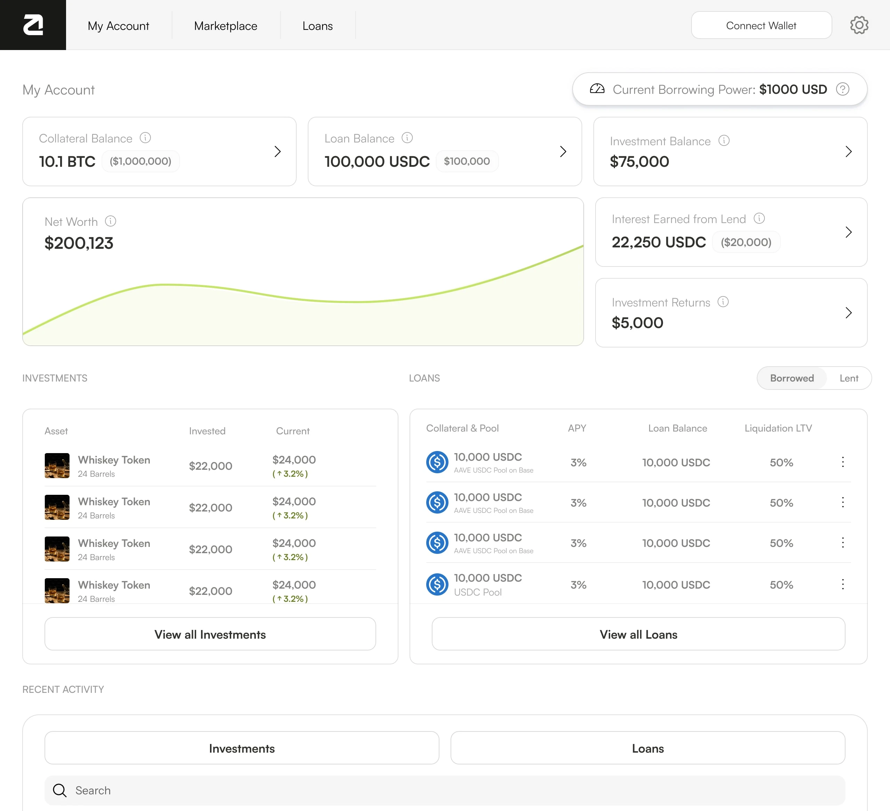Image resolution: width=890 pixels, height=811 pixels.
Task: Open three-dot menu on first loan row
Action: coord(842,462)
